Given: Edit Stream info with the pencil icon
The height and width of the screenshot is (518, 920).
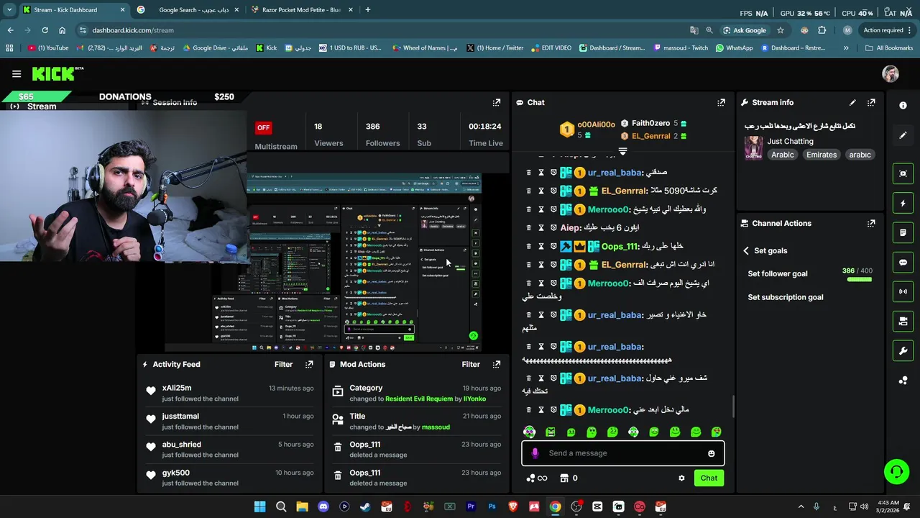Looking at the screenshot, I should coord(852,102).
